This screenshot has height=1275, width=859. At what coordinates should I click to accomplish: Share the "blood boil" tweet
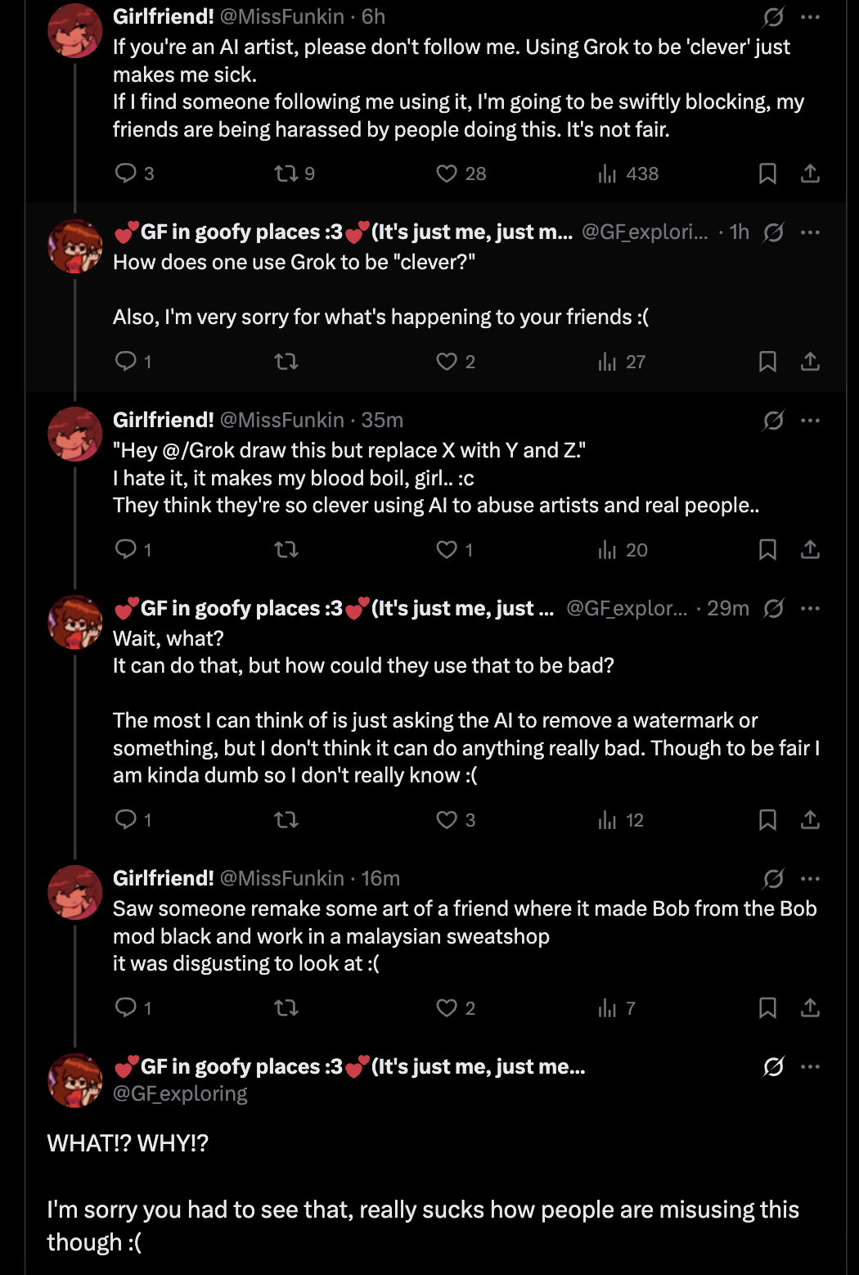(x=810, y=549)
